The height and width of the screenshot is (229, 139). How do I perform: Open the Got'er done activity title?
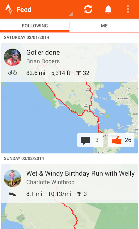(43, 52)
